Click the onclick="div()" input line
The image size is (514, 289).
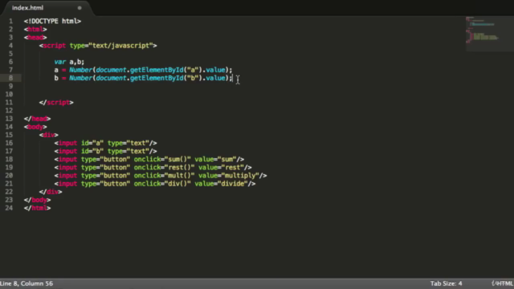click(155, 184)
